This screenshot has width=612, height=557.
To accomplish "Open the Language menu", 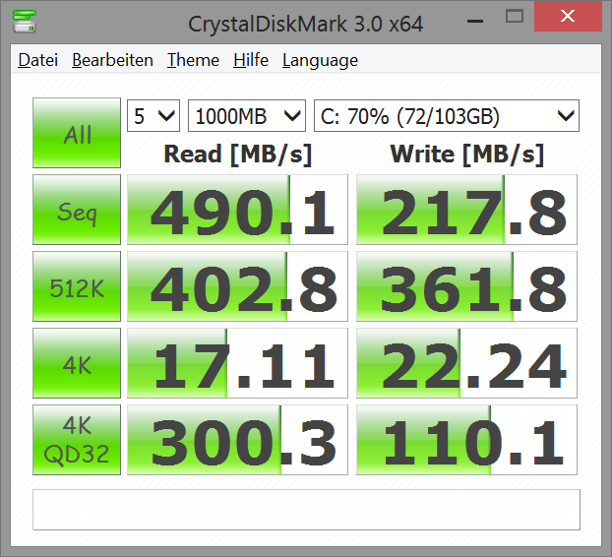I will pyautogui.click(x=320, y=60).
